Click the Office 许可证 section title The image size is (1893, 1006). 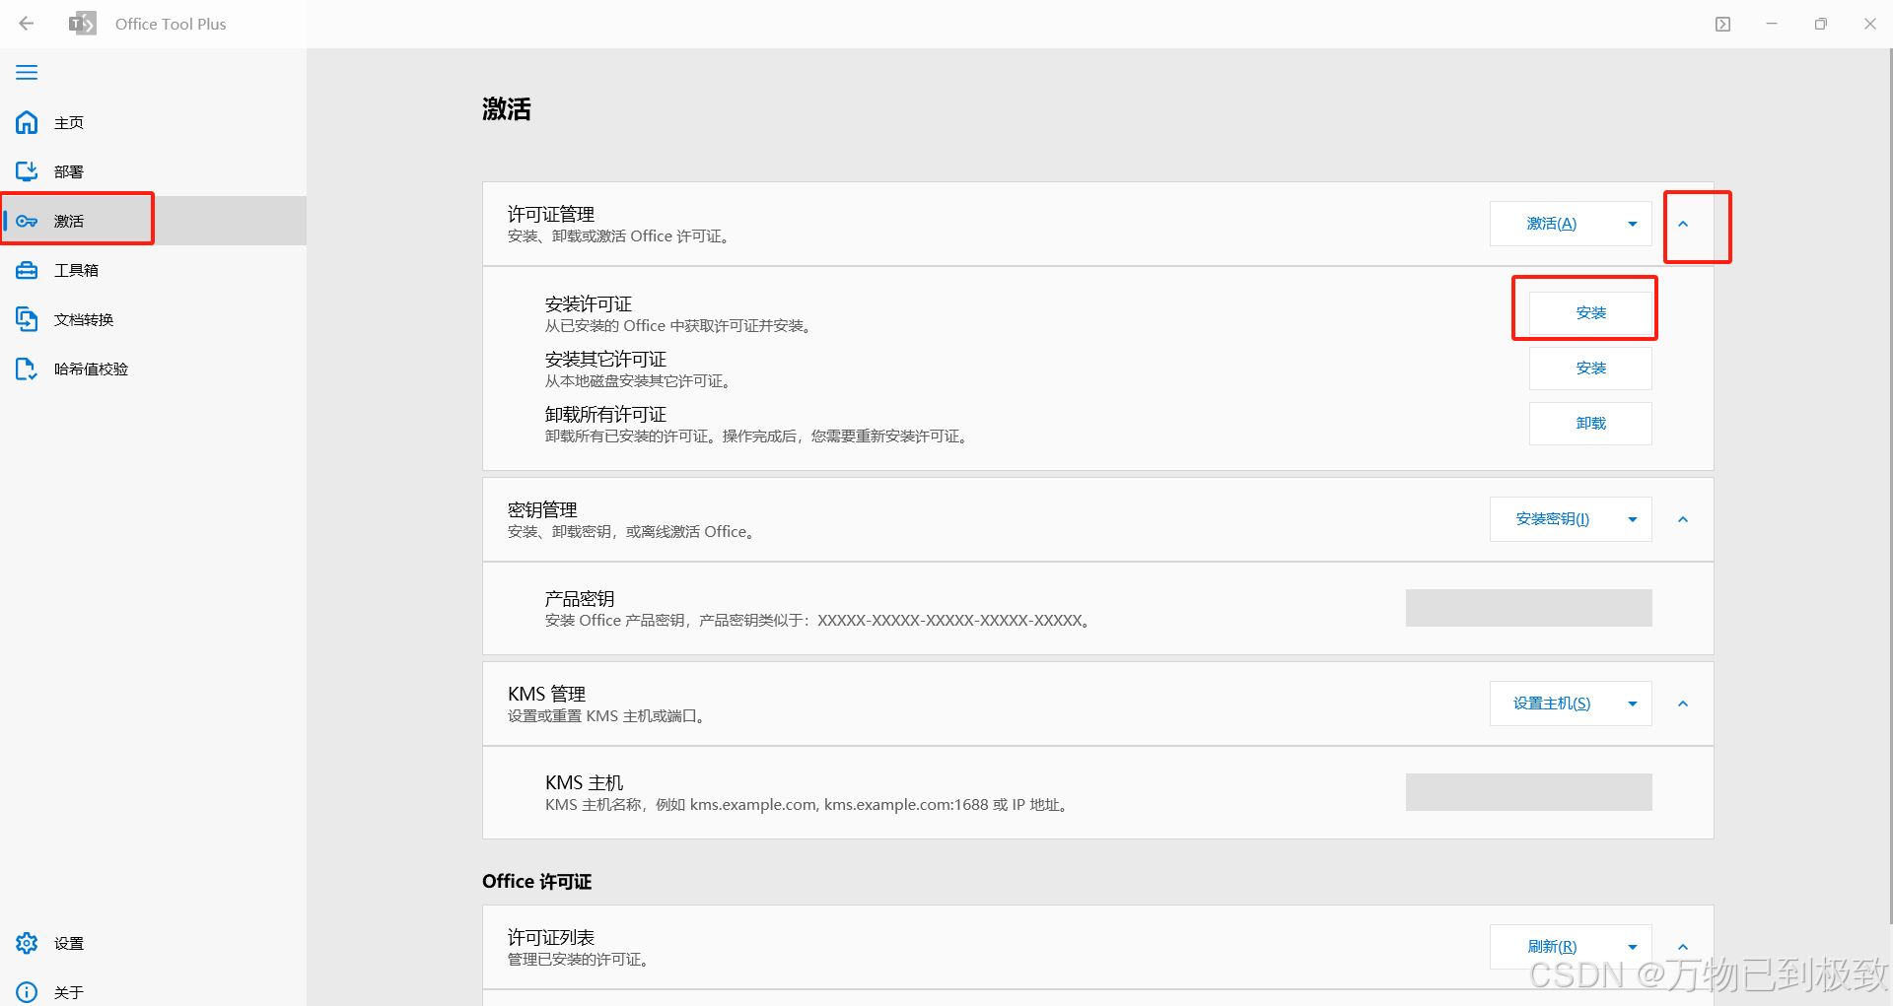click(x=536, y=881)
